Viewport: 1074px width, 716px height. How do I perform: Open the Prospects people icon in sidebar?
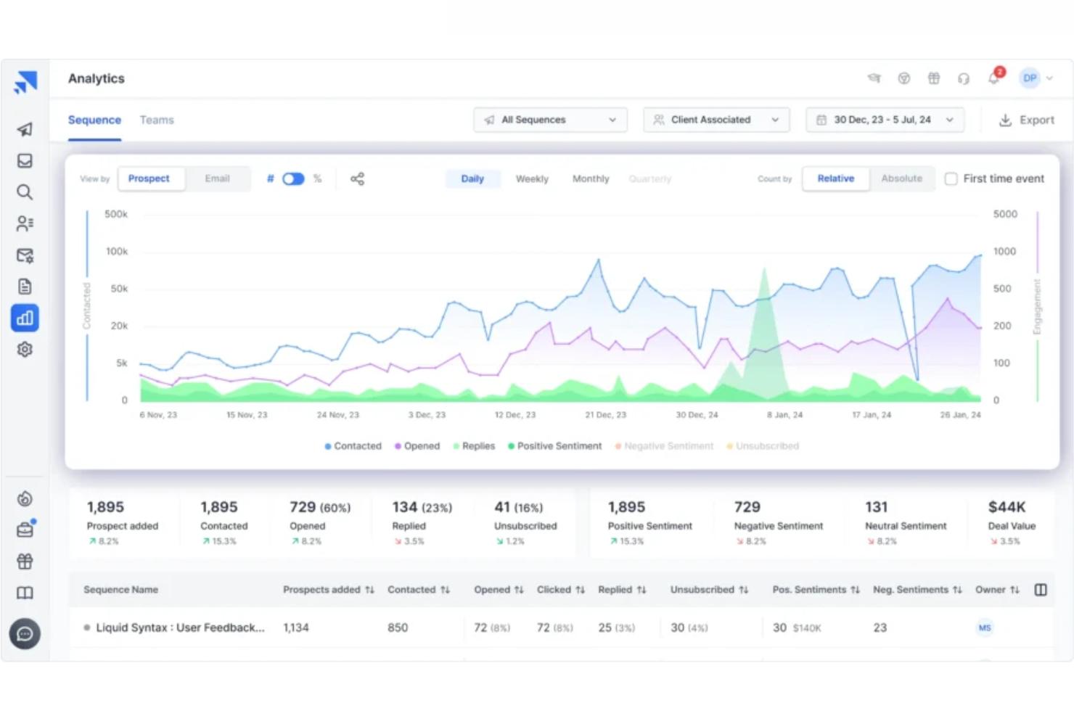tap(25, 223)
